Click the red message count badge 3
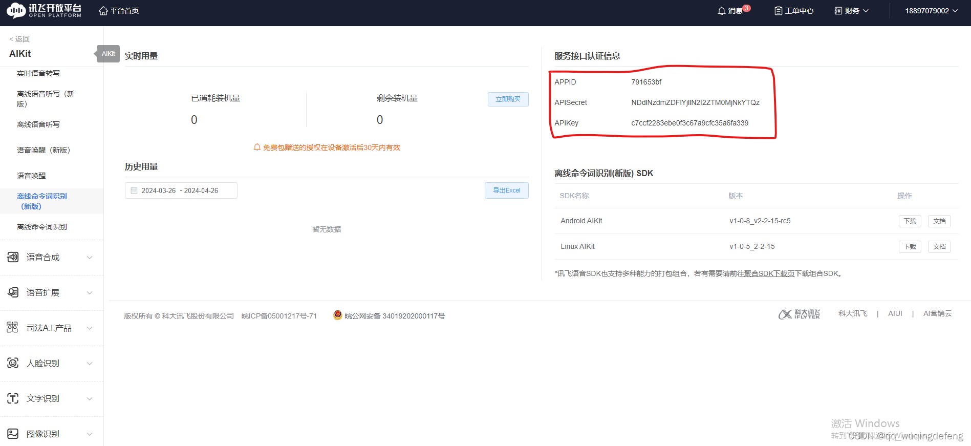This screenshot has height=446, width=971. [747, 8]
